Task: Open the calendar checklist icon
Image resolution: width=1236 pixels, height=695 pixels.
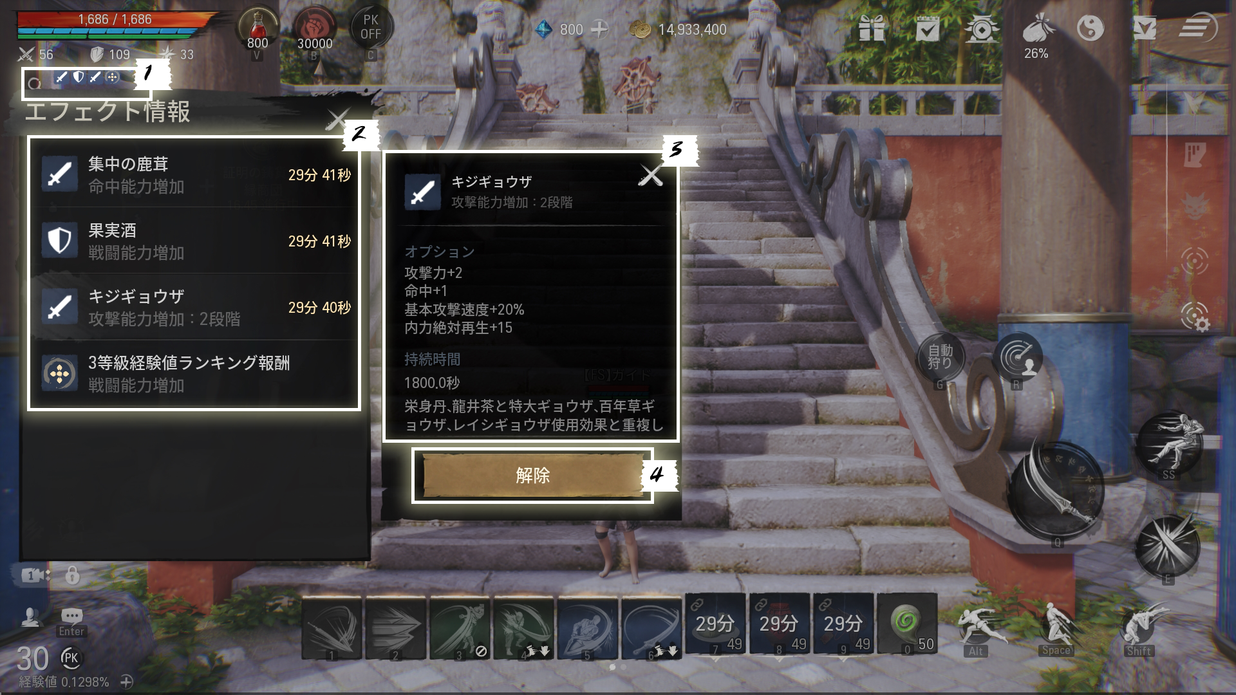Action: [x=927, y=29]
